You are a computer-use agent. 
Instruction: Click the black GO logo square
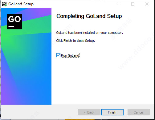14,22
